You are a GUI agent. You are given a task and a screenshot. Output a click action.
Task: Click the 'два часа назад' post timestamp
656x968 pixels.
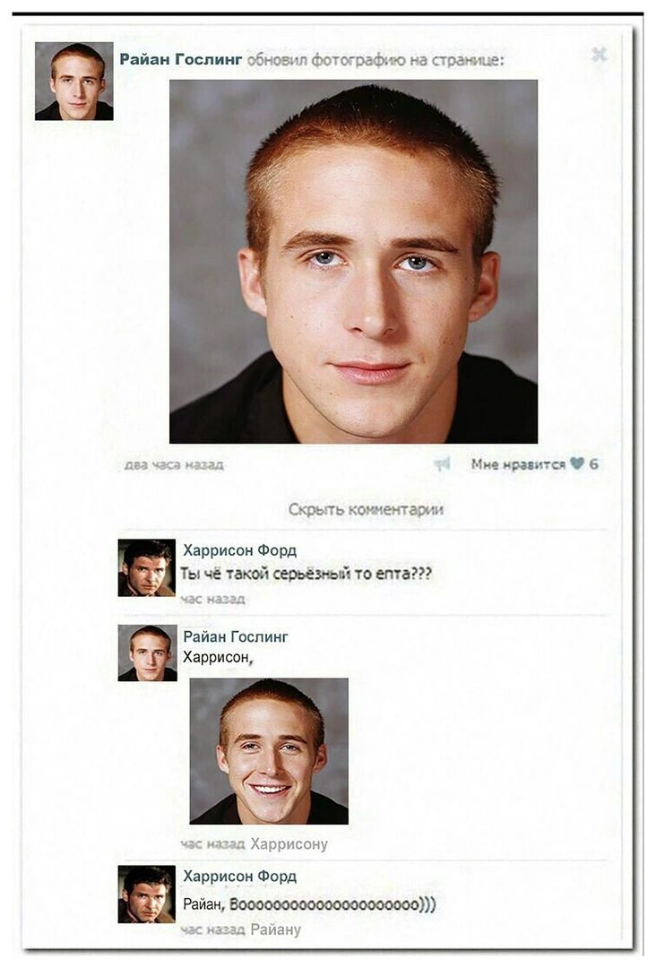click(174, 464)
